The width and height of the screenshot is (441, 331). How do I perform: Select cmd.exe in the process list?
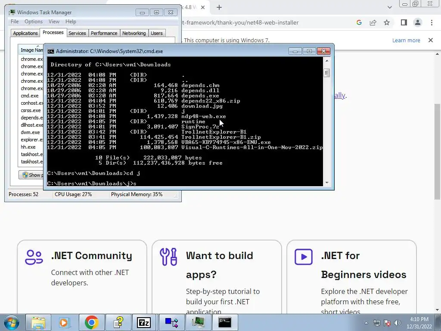(30, 96)
